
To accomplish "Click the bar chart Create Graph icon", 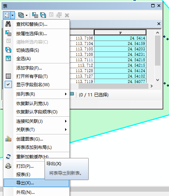I will pos(8,139).
